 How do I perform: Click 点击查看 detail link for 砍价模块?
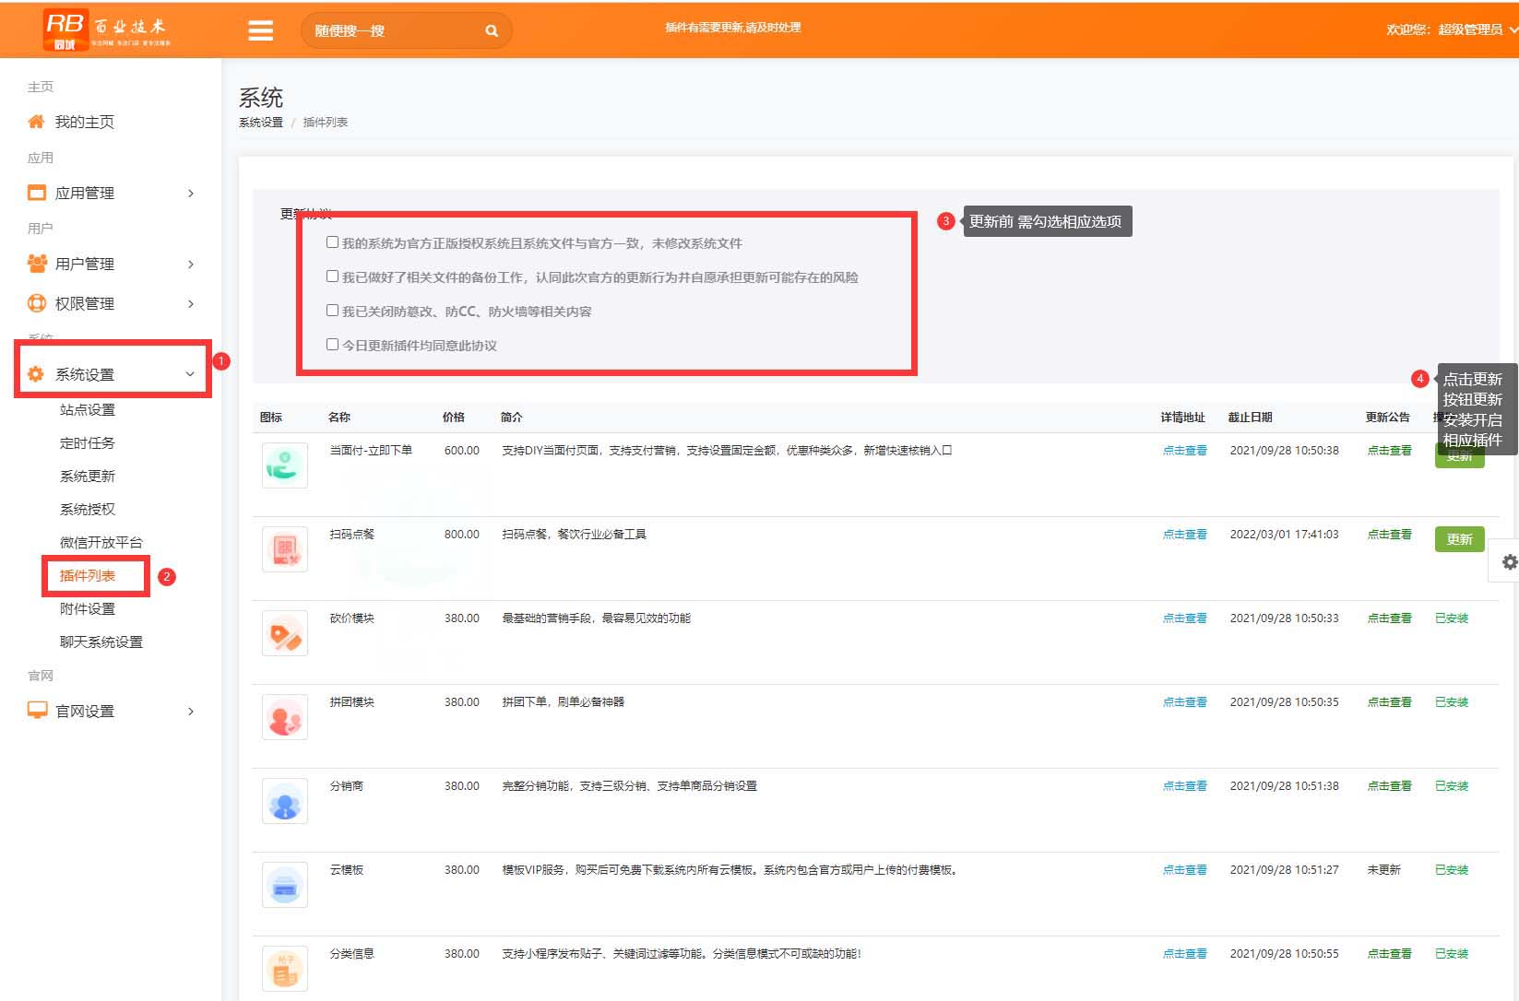tap(1184, 618)
